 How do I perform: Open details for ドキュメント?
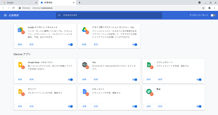(x=84, y=106)
